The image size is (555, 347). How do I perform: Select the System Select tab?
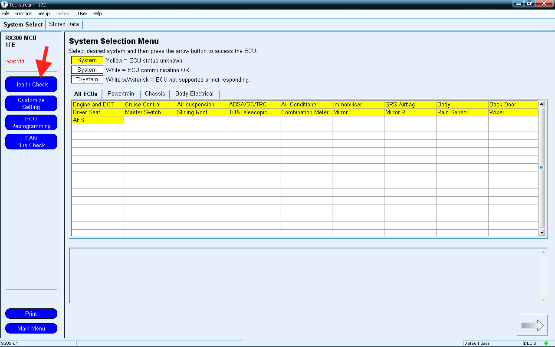pos(23,24)
